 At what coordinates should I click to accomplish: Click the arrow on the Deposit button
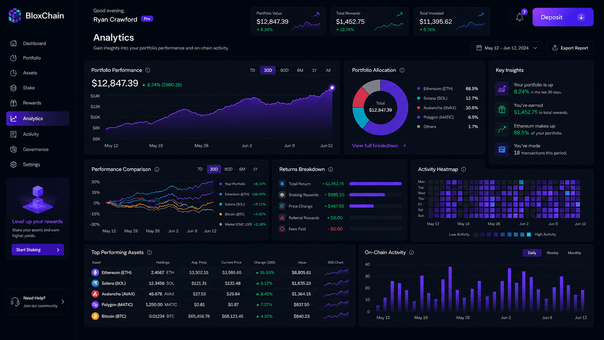click(581, 17)
